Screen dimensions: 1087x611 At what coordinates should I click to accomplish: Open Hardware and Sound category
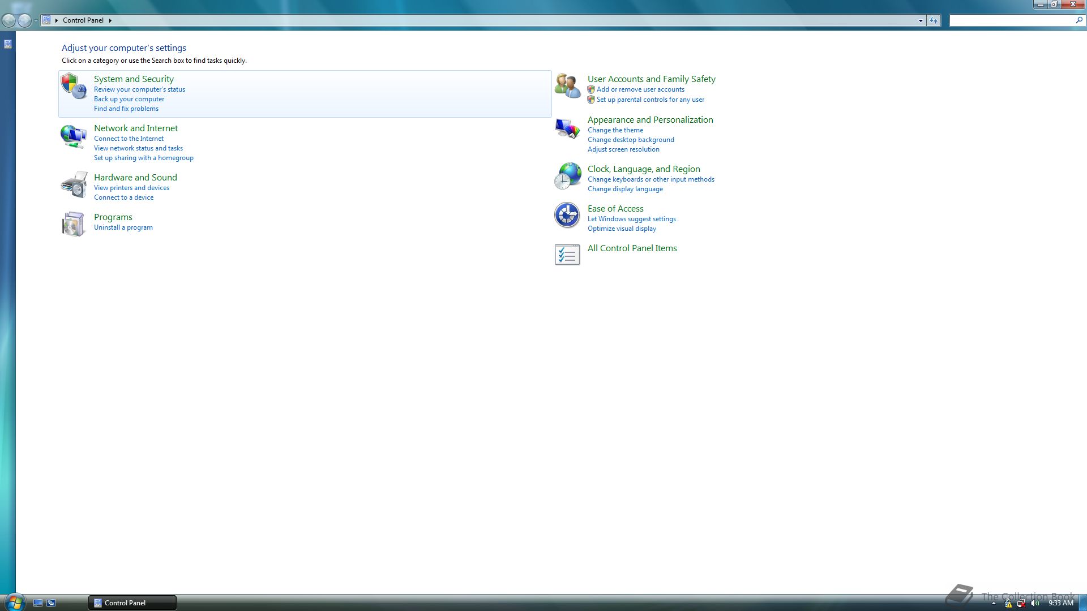click(x=135, y=178)
